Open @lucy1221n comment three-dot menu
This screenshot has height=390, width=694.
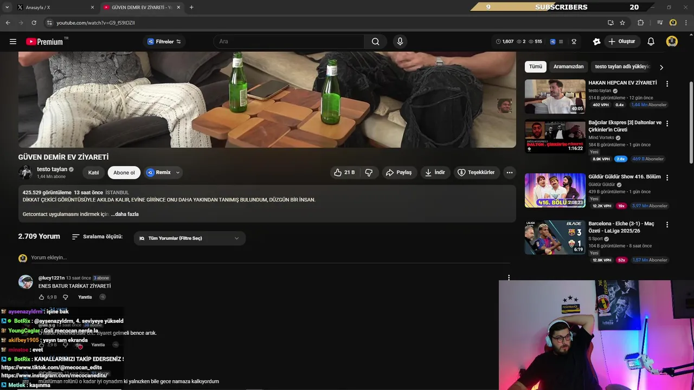tap(509, 277)
